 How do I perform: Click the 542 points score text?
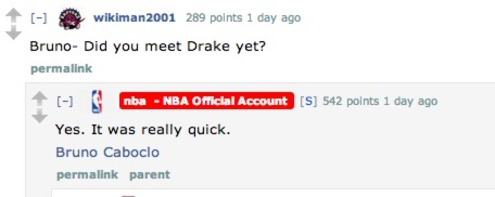[351, 101]
